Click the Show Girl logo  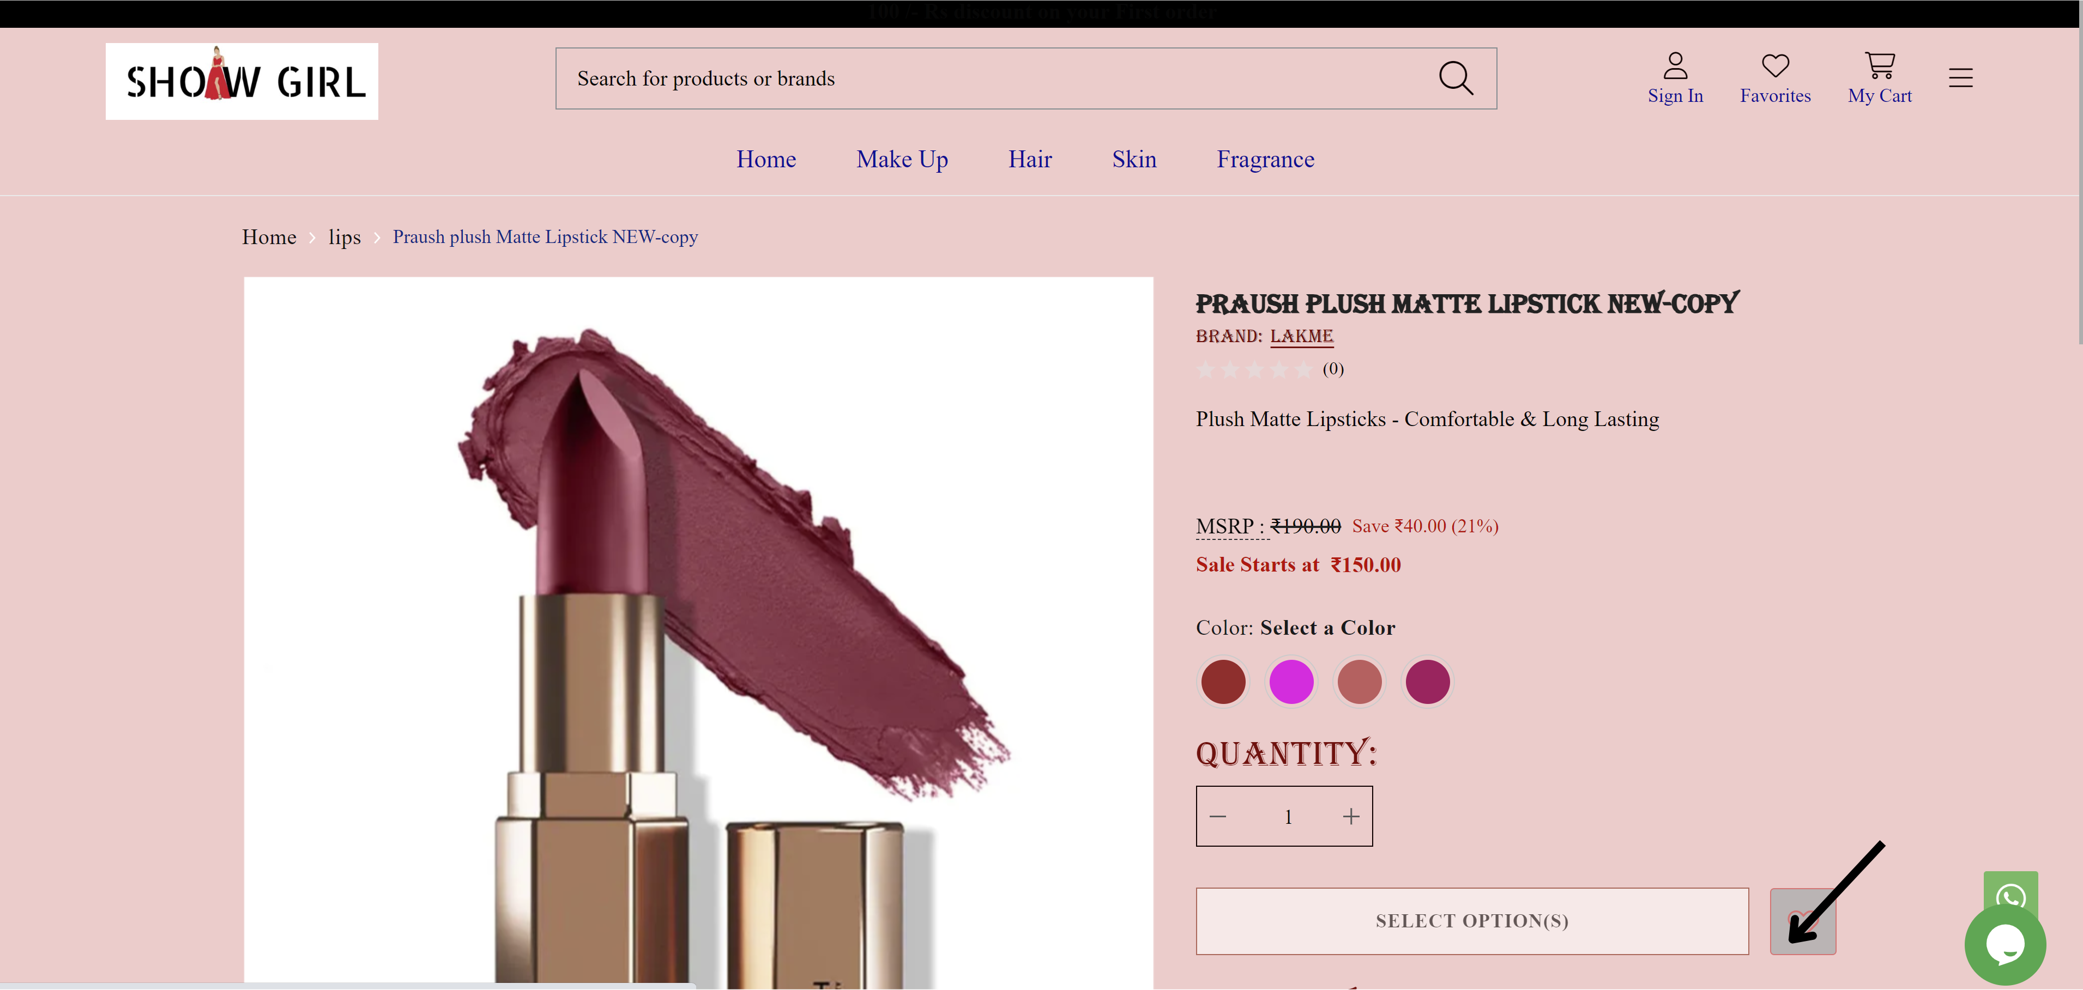(x=242, y=81)
